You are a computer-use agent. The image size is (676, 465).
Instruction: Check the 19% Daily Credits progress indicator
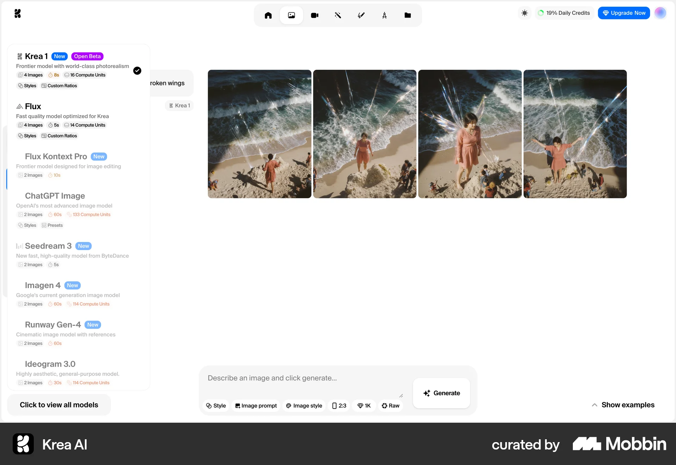tap(564, 13)
